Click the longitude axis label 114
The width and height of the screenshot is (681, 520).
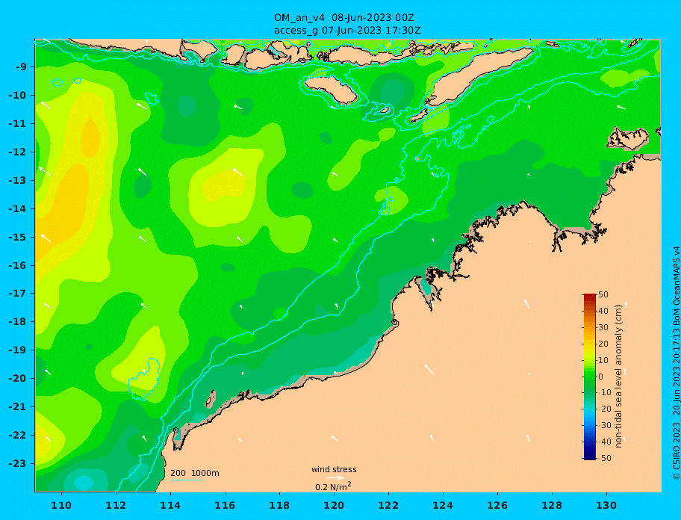coord(170,506)
